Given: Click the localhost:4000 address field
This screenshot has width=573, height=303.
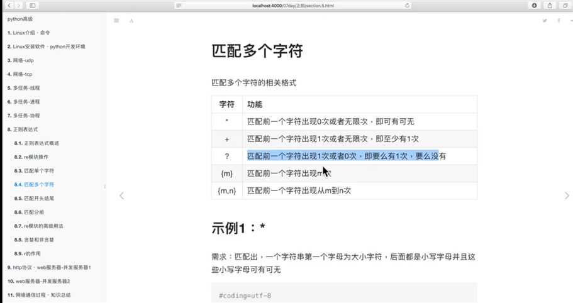Looking at the screenshot, I should coord(292,6).
